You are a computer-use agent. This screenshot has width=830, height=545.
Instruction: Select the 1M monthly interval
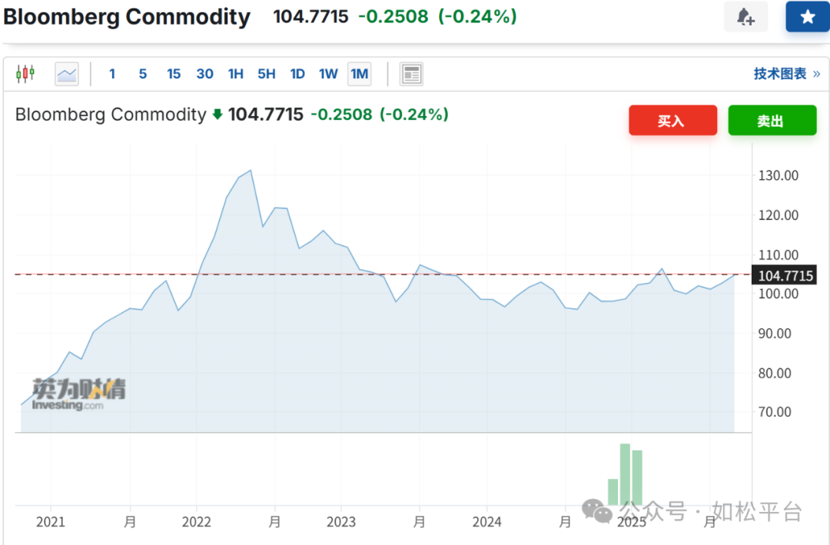(x=359, y=74)
